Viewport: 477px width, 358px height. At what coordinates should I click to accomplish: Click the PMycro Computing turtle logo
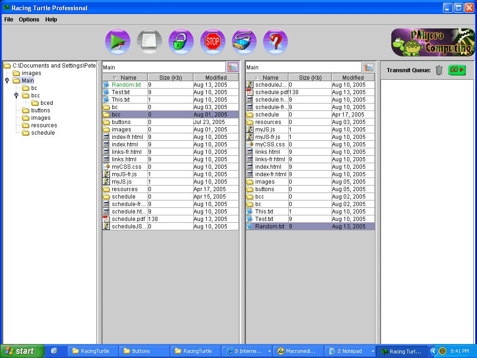coord(433,42)
